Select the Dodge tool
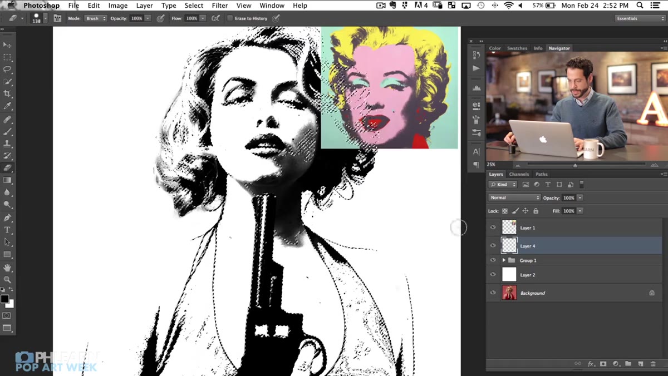 pyautogui.click(x=7, y=205)
